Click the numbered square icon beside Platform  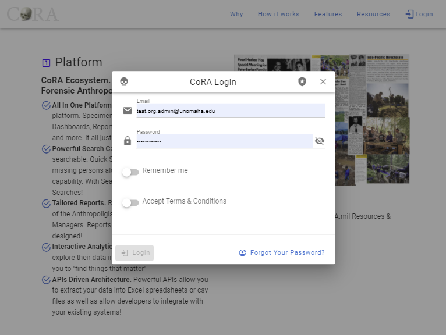point(46,63)
